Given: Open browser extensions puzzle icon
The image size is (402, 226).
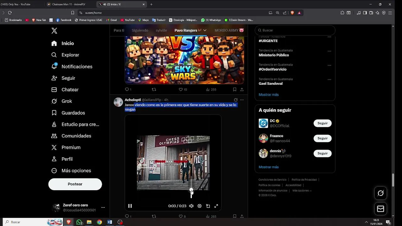Looking at the screenshot, I should point(342,13).
